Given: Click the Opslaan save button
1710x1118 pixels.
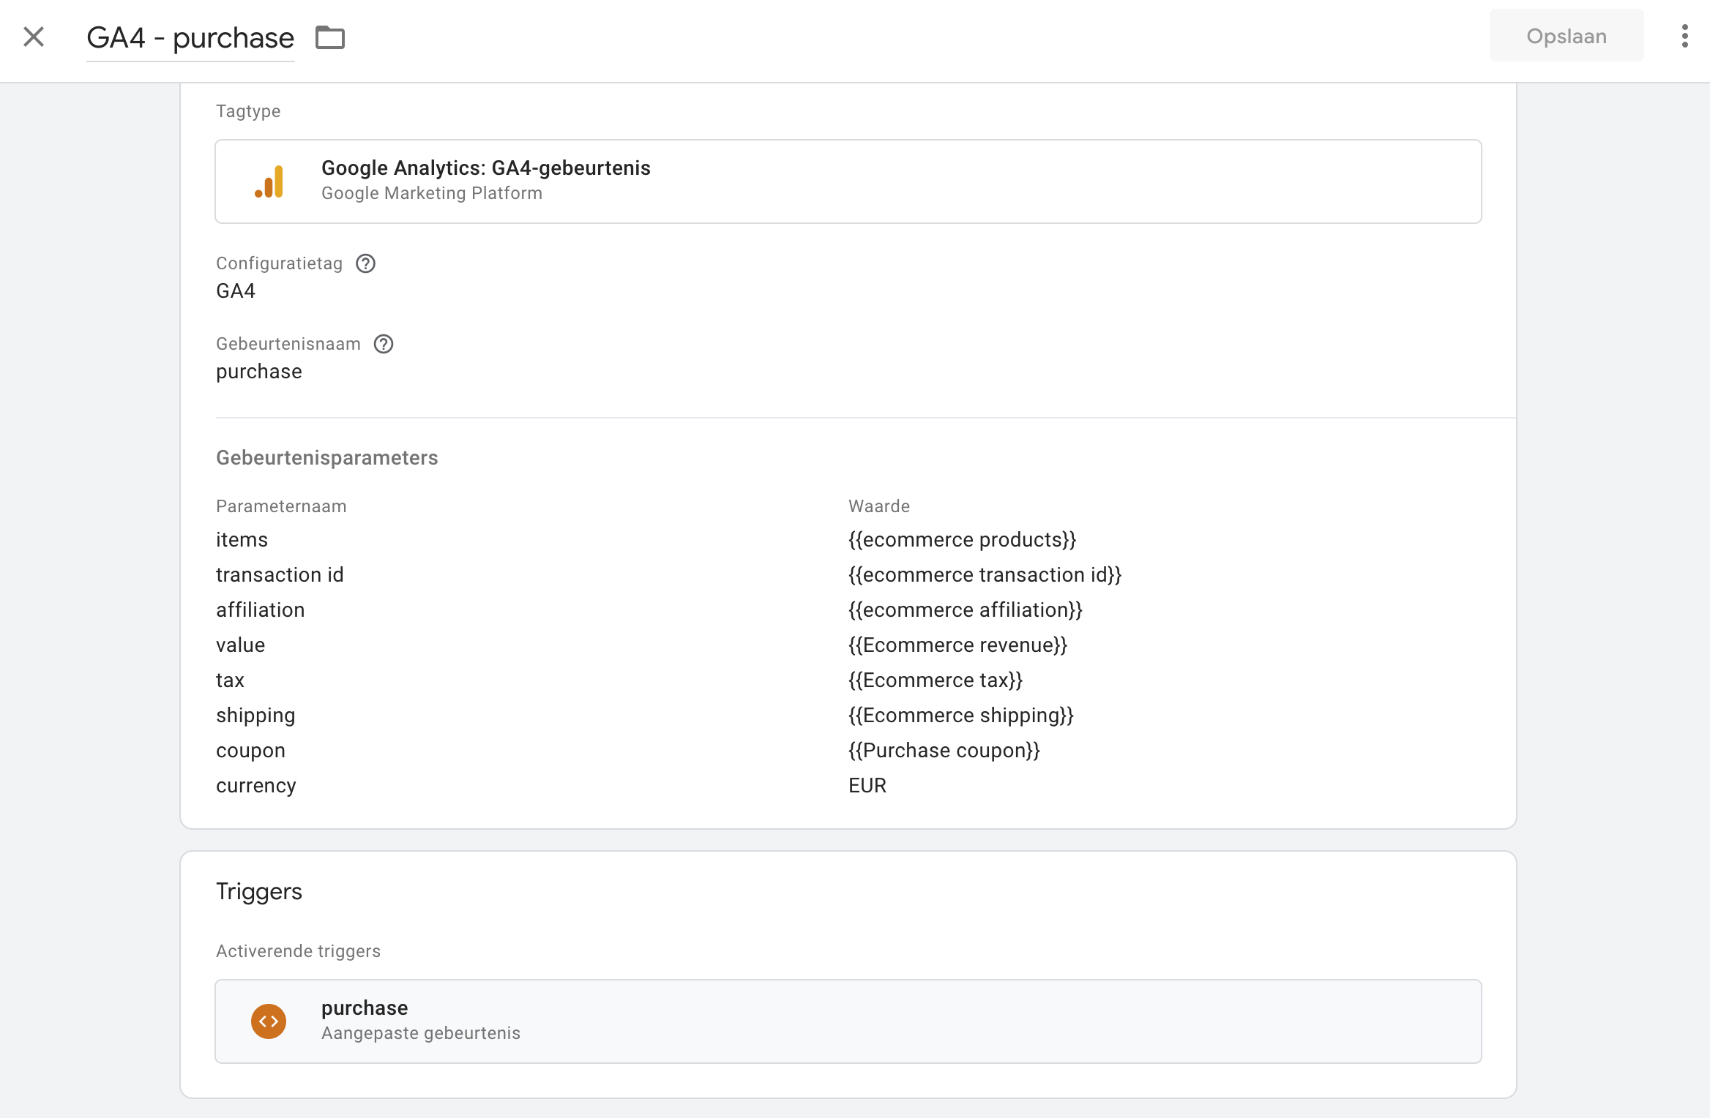Looking at the screenshot, I should click(x=1566, y=36).
